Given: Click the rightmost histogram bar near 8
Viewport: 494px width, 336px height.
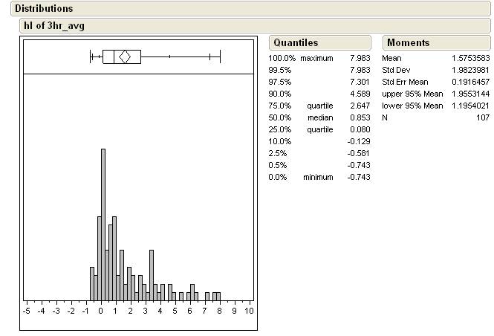Looking at the screenshot, I should 218,295.
